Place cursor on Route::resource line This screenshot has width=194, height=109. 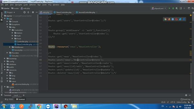[75, 47]
